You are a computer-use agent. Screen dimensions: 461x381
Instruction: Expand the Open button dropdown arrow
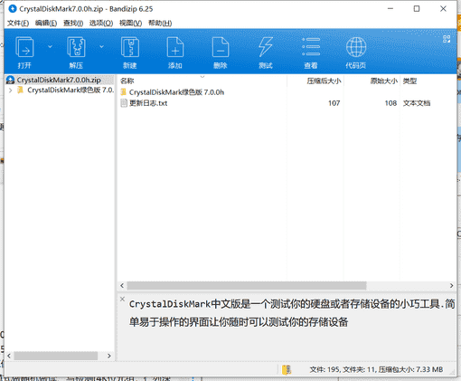[x=50, y=46]
